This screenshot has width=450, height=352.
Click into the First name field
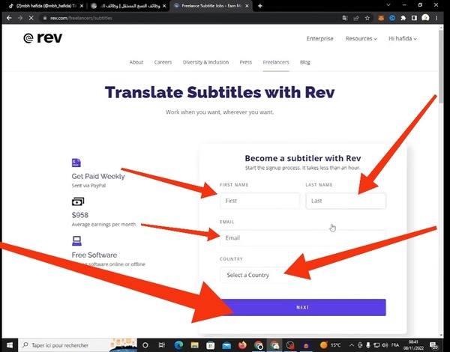259,201
